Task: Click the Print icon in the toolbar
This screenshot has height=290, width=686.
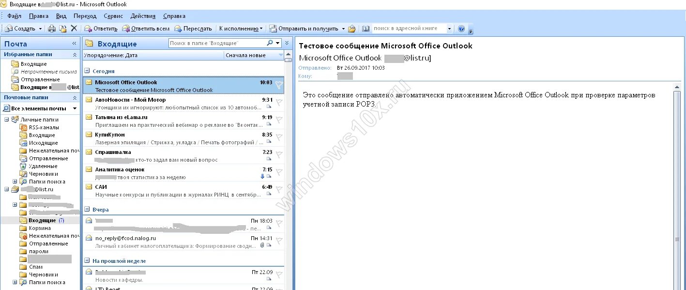Action: 52,29
